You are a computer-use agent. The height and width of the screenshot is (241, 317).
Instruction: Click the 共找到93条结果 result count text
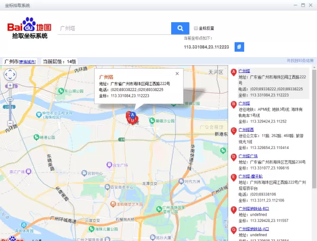(300, 61)
